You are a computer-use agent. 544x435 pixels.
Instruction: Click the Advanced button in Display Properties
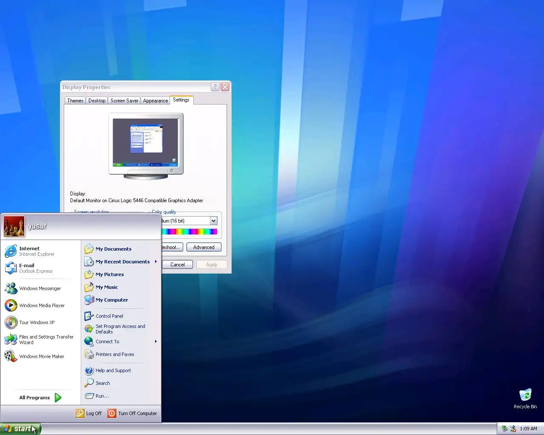(204, 247)
